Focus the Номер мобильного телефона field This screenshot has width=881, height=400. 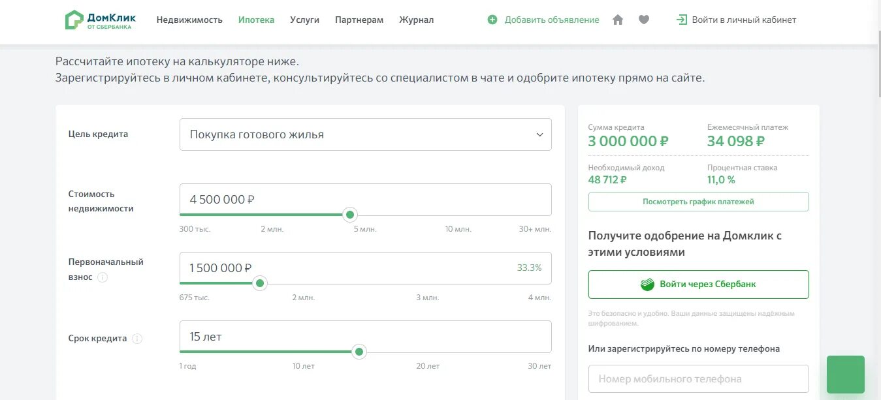coord(699,378)
